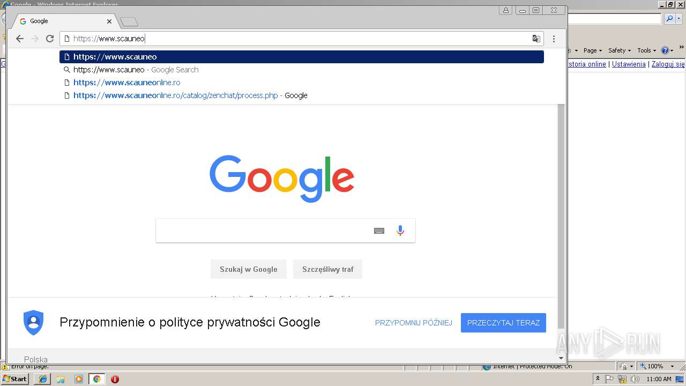Click the network tray icon
The height and width of the screenshot is (386, 686).
pos(622,379)
